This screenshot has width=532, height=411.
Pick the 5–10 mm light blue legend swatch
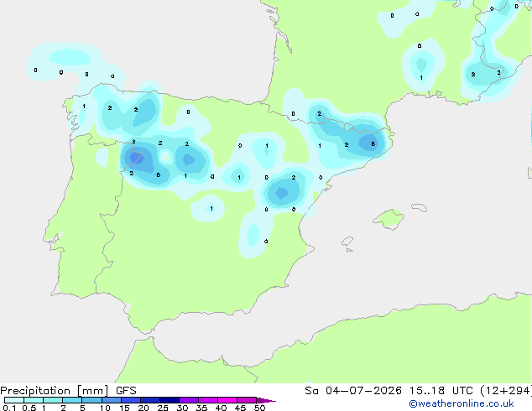pyautogui.click(x=91, y=400)
